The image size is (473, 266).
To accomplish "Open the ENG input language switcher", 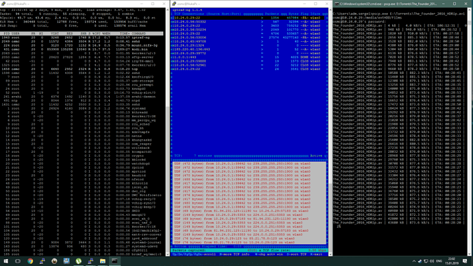I will 439,261.
